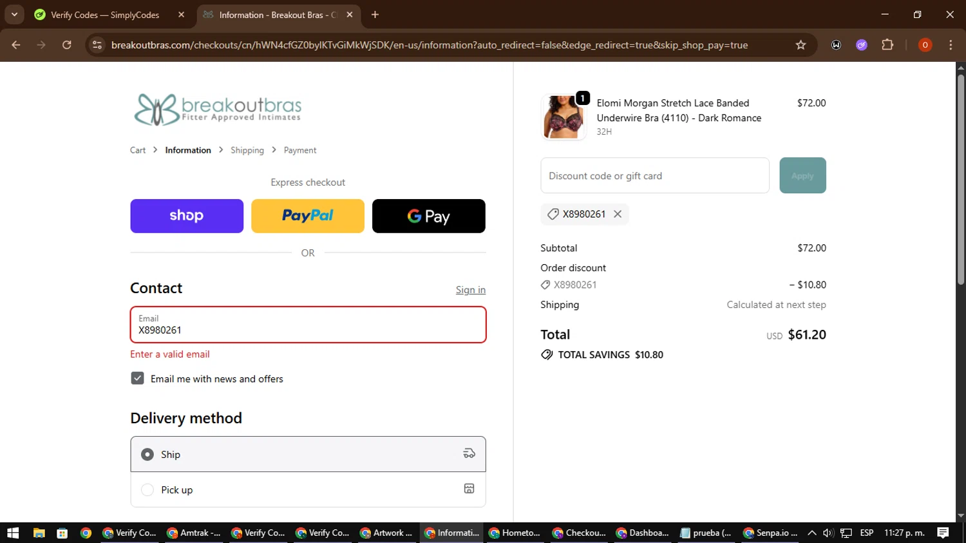Image resolution: width=966 pixels, height=543 pixels.
Task: Go to Cart breadcrumb
Action: pos(138,150)
